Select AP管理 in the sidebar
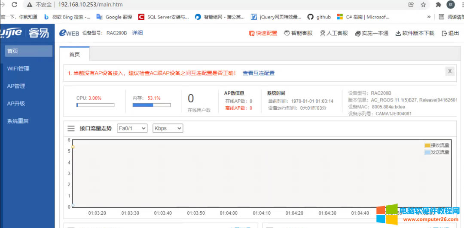 [x=16, y=86]
